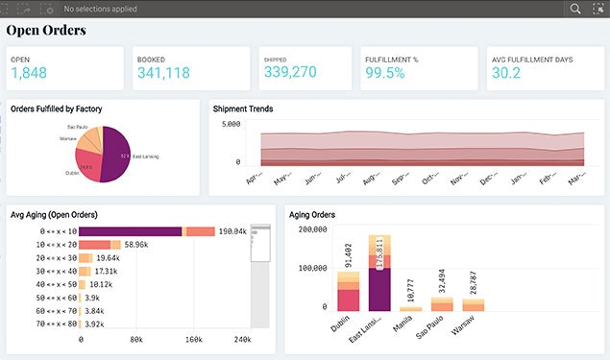Image resolution: width=610 pixels, height=360 pixels.
Task: Click the East Lansing purple stacked bar
Action: coord(379,290)
